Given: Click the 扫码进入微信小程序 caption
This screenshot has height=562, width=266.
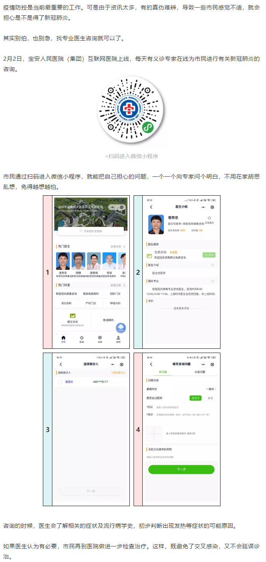Looking at the screenshot, I should 132,156.
